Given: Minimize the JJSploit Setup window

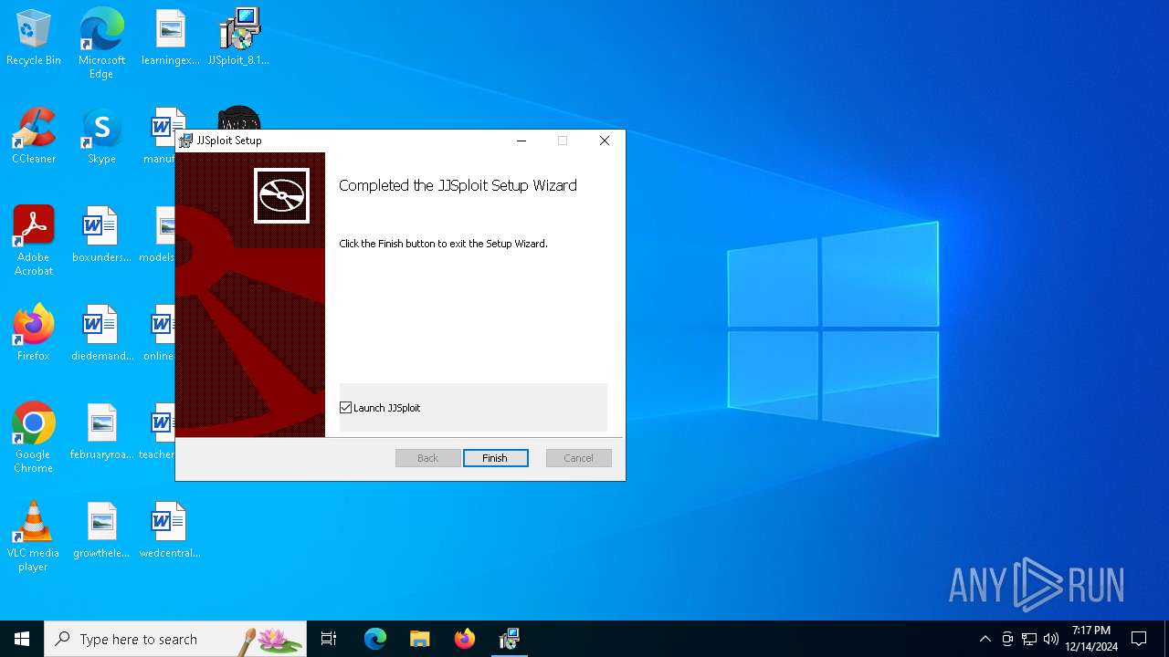Looking at the screenshot, I should [x=521, y=141].
